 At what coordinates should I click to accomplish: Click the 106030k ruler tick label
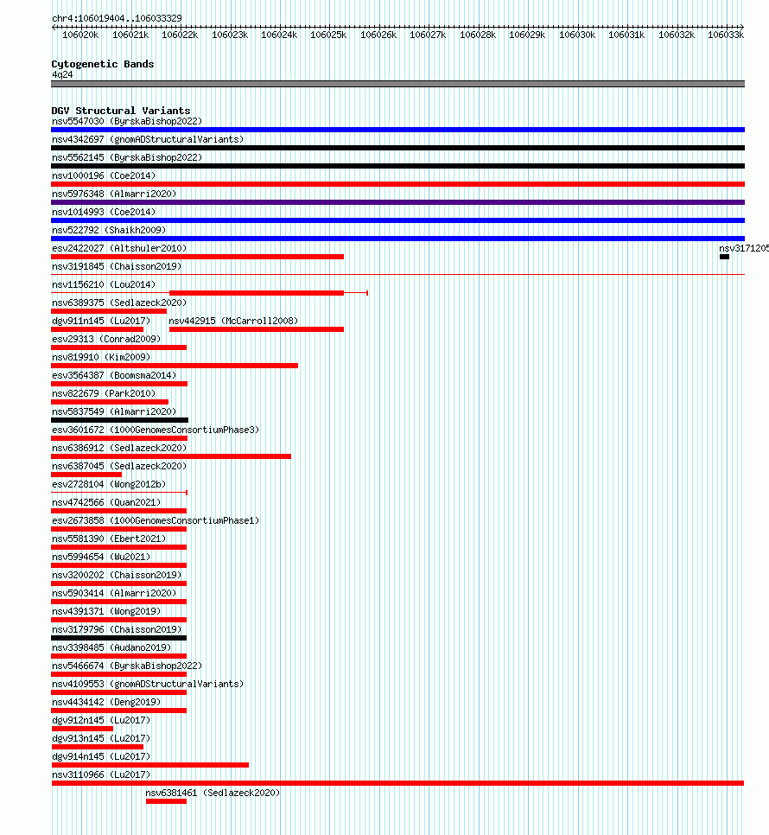click(x=577, y=35)
